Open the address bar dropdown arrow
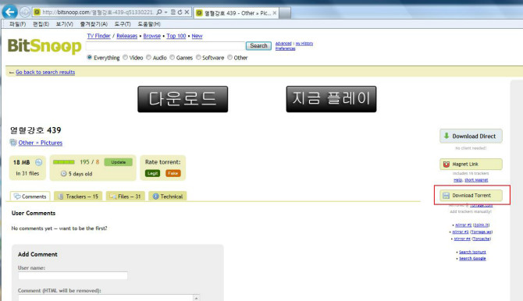 click(x=165, y=12)
